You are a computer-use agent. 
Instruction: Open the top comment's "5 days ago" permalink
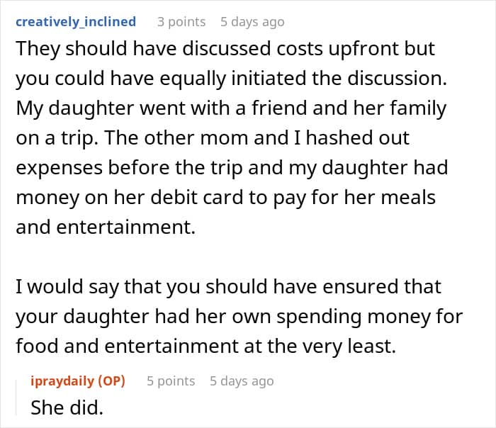(252, 21)
